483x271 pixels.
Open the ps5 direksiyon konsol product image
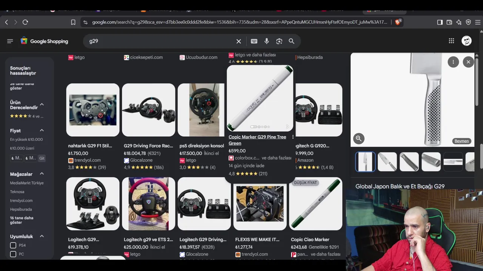[201, 110]
